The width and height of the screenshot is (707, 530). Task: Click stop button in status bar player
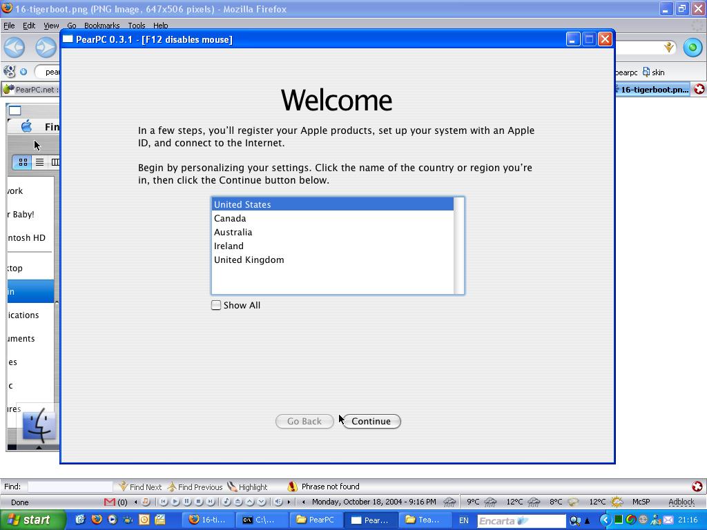pos(199,502)
